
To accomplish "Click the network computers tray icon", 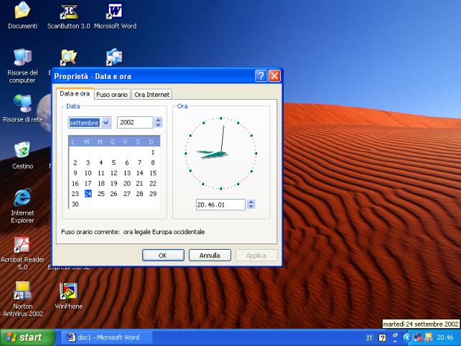I will pos(417,337).
